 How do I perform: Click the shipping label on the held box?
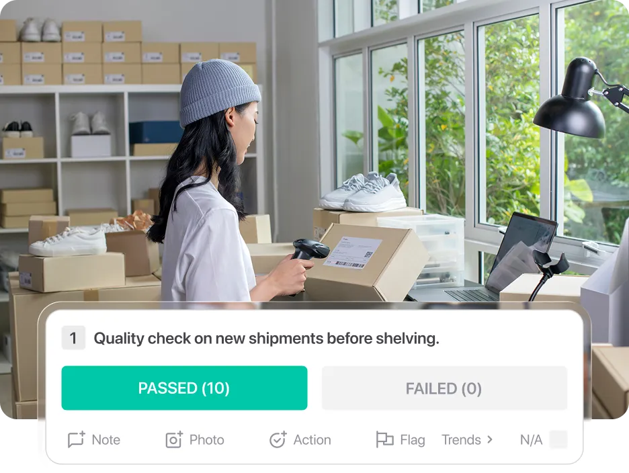pos(353,253)
